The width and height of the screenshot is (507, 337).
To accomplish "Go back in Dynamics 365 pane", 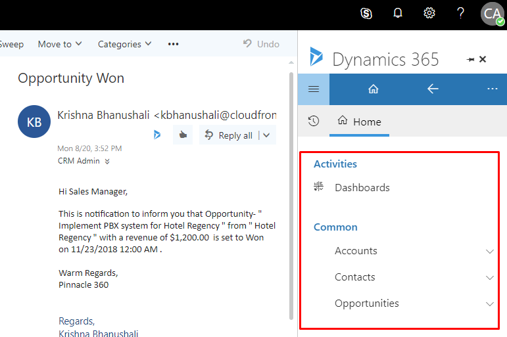I will (433, 89).
